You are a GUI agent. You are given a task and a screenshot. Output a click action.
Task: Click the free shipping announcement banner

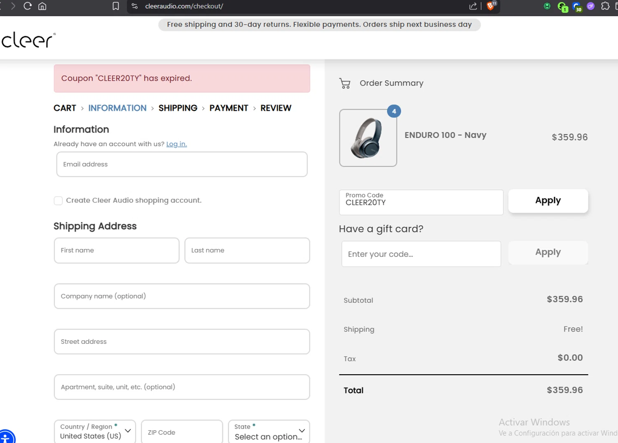[x=319, y=25]
